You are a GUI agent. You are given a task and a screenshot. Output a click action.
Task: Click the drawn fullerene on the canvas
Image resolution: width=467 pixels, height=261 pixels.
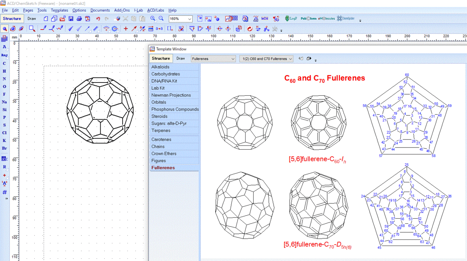tap(100, 110)
